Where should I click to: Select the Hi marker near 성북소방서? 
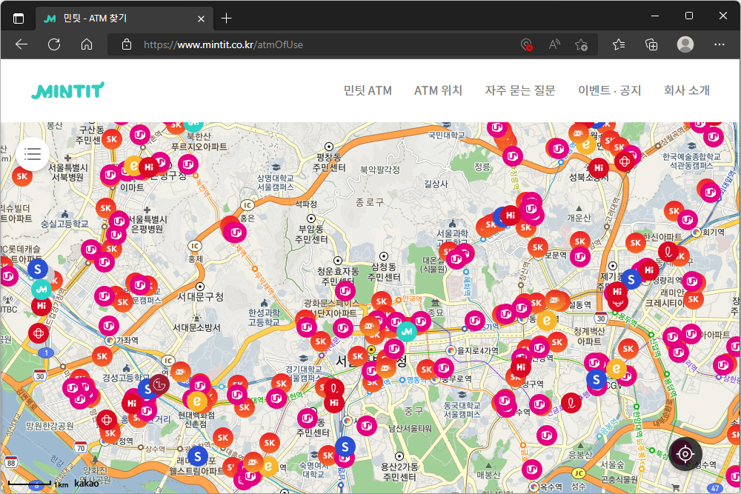[599, 167]
